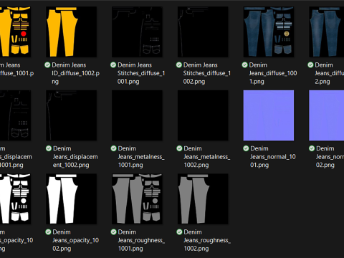Click sync status icon of ID_diffuse_1002.png
Image resolution: width=344 pixels, height=258 pixels.
click(x=47, y=64)
